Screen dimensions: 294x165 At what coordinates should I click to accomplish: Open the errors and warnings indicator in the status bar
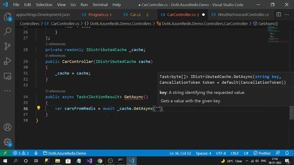click(21, 153)
